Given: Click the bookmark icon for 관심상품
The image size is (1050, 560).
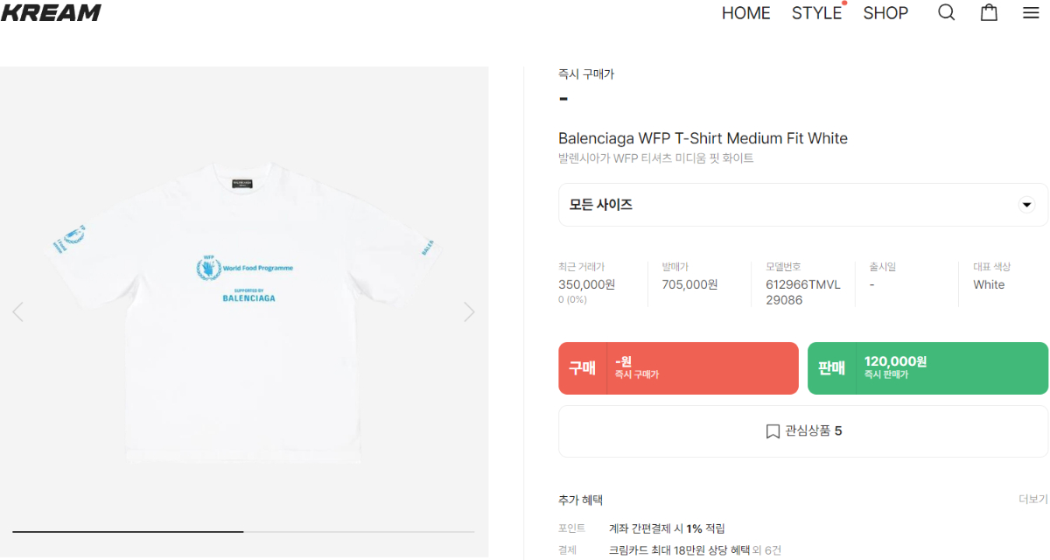Looking at the screenshot, I should click(x=773, y=431).
